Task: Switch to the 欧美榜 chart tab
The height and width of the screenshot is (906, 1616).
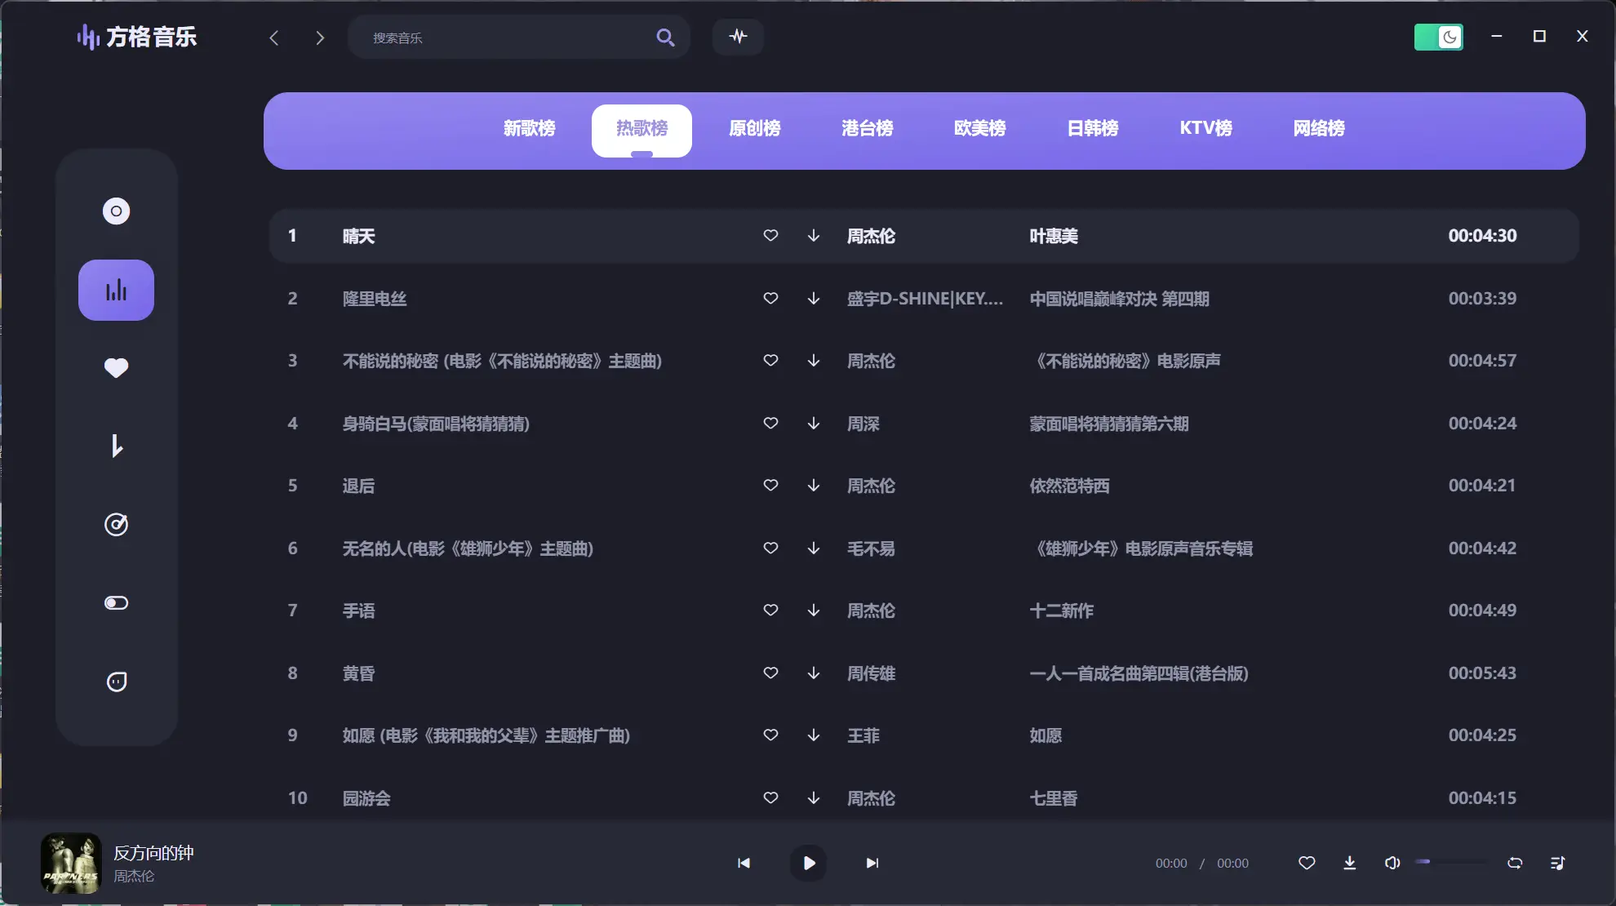Action: coord(979,128)
